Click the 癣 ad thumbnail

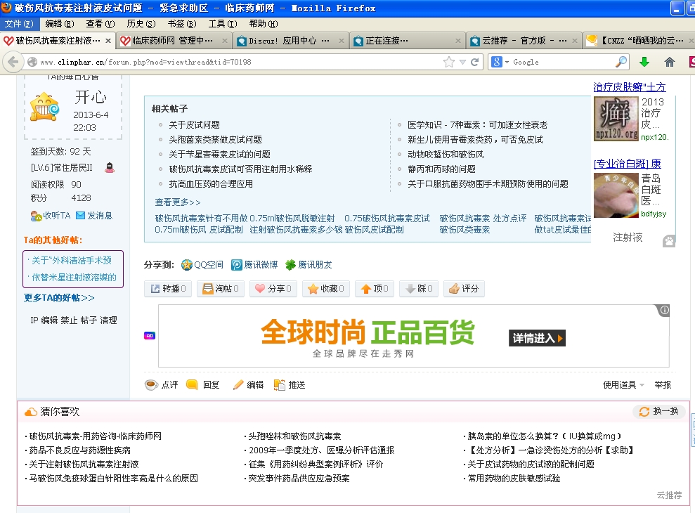[616, 119]
